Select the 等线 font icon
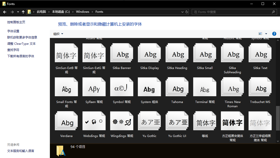 pyautogui.click(x=205, y=121)
